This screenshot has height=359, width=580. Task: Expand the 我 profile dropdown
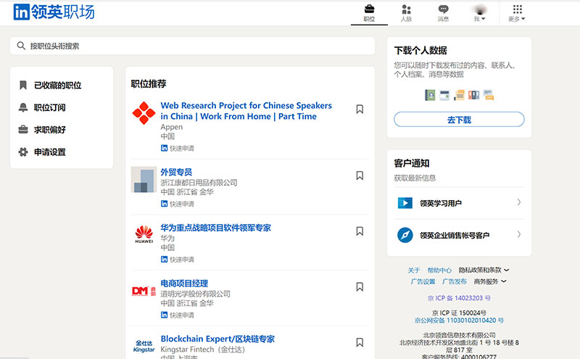(479, 12)
